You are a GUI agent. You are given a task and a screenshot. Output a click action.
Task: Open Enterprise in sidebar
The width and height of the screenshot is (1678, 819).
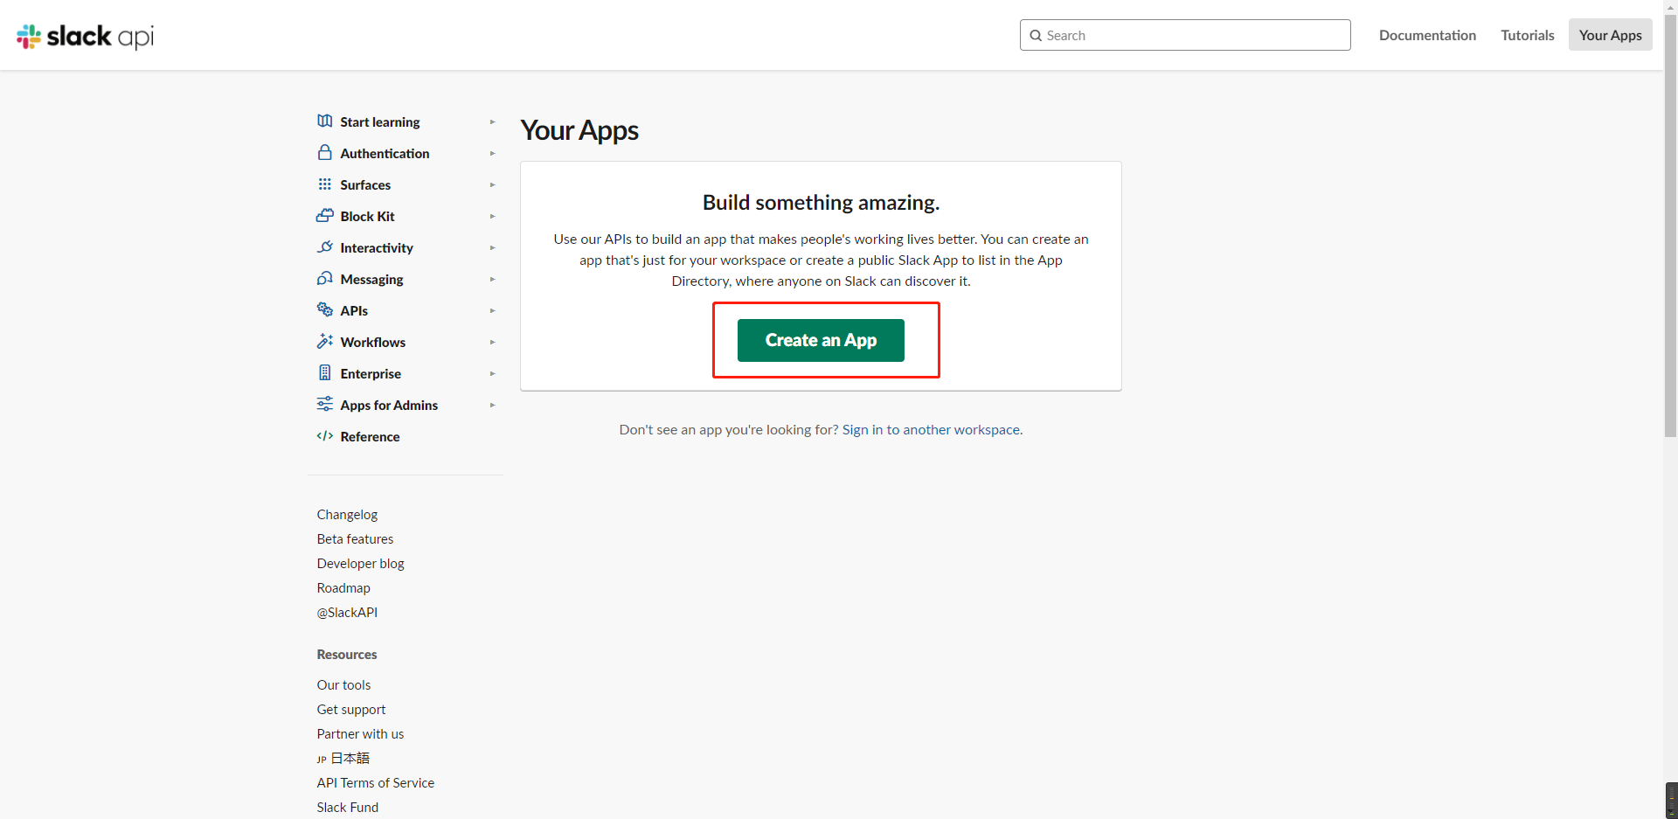371,374
